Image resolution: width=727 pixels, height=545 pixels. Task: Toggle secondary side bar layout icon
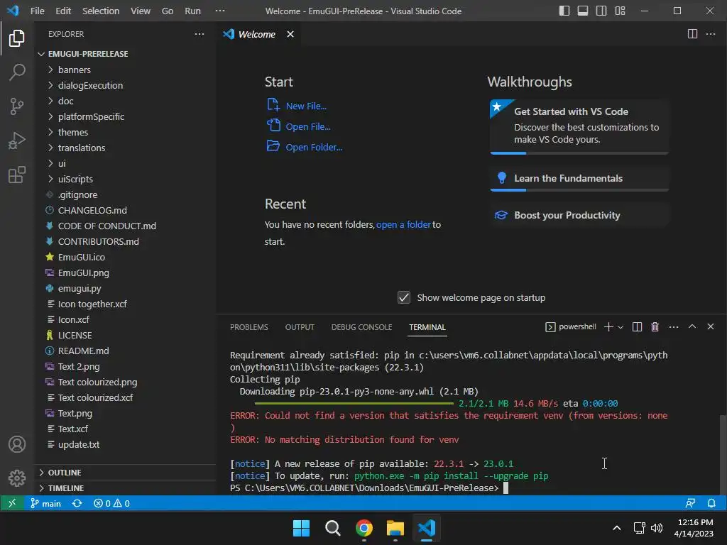click(601, 11)
